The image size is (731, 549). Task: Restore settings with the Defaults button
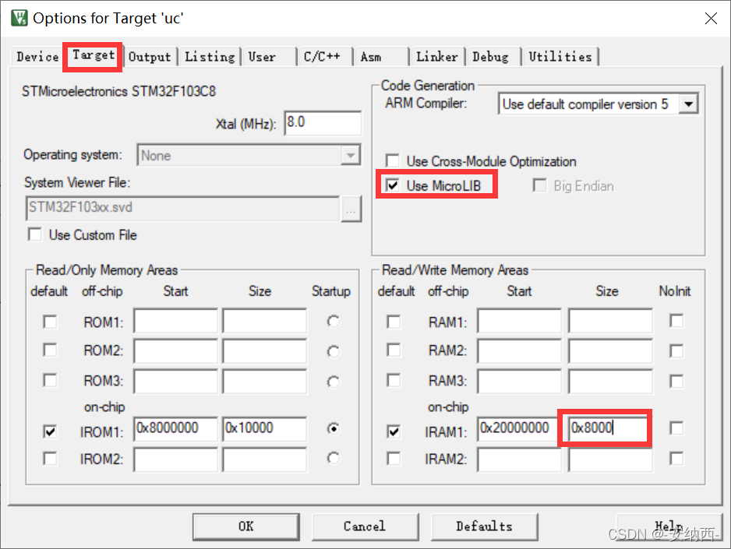coord(485,526)
